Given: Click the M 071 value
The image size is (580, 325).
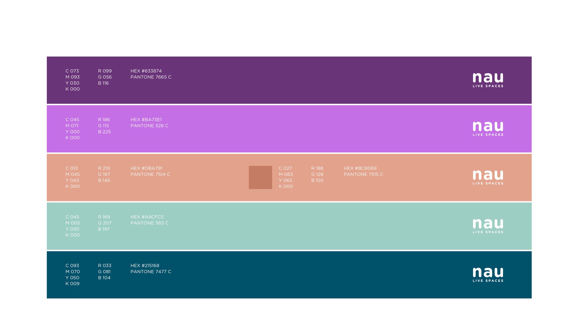Looking at the screenshot, I should coord(72,126).
